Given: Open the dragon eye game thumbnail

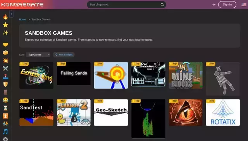Looking at the screenshot, I should pos(186,112).
